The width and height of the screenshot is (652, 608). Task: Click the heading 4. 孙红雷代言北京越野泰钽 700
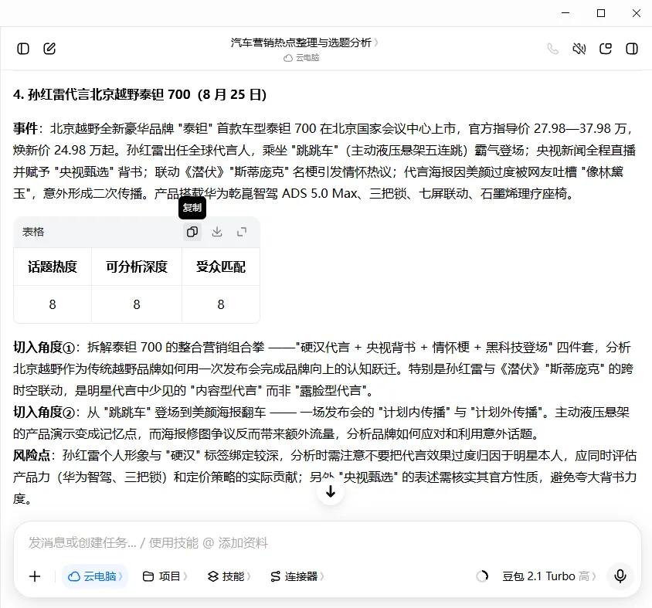[x=139, y=94]
